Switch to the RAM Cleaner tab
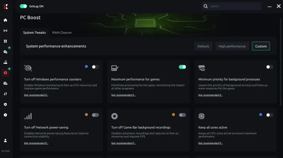Image resolution: width=283 pixels, height=158 pixels. click(x=62, y=33)
